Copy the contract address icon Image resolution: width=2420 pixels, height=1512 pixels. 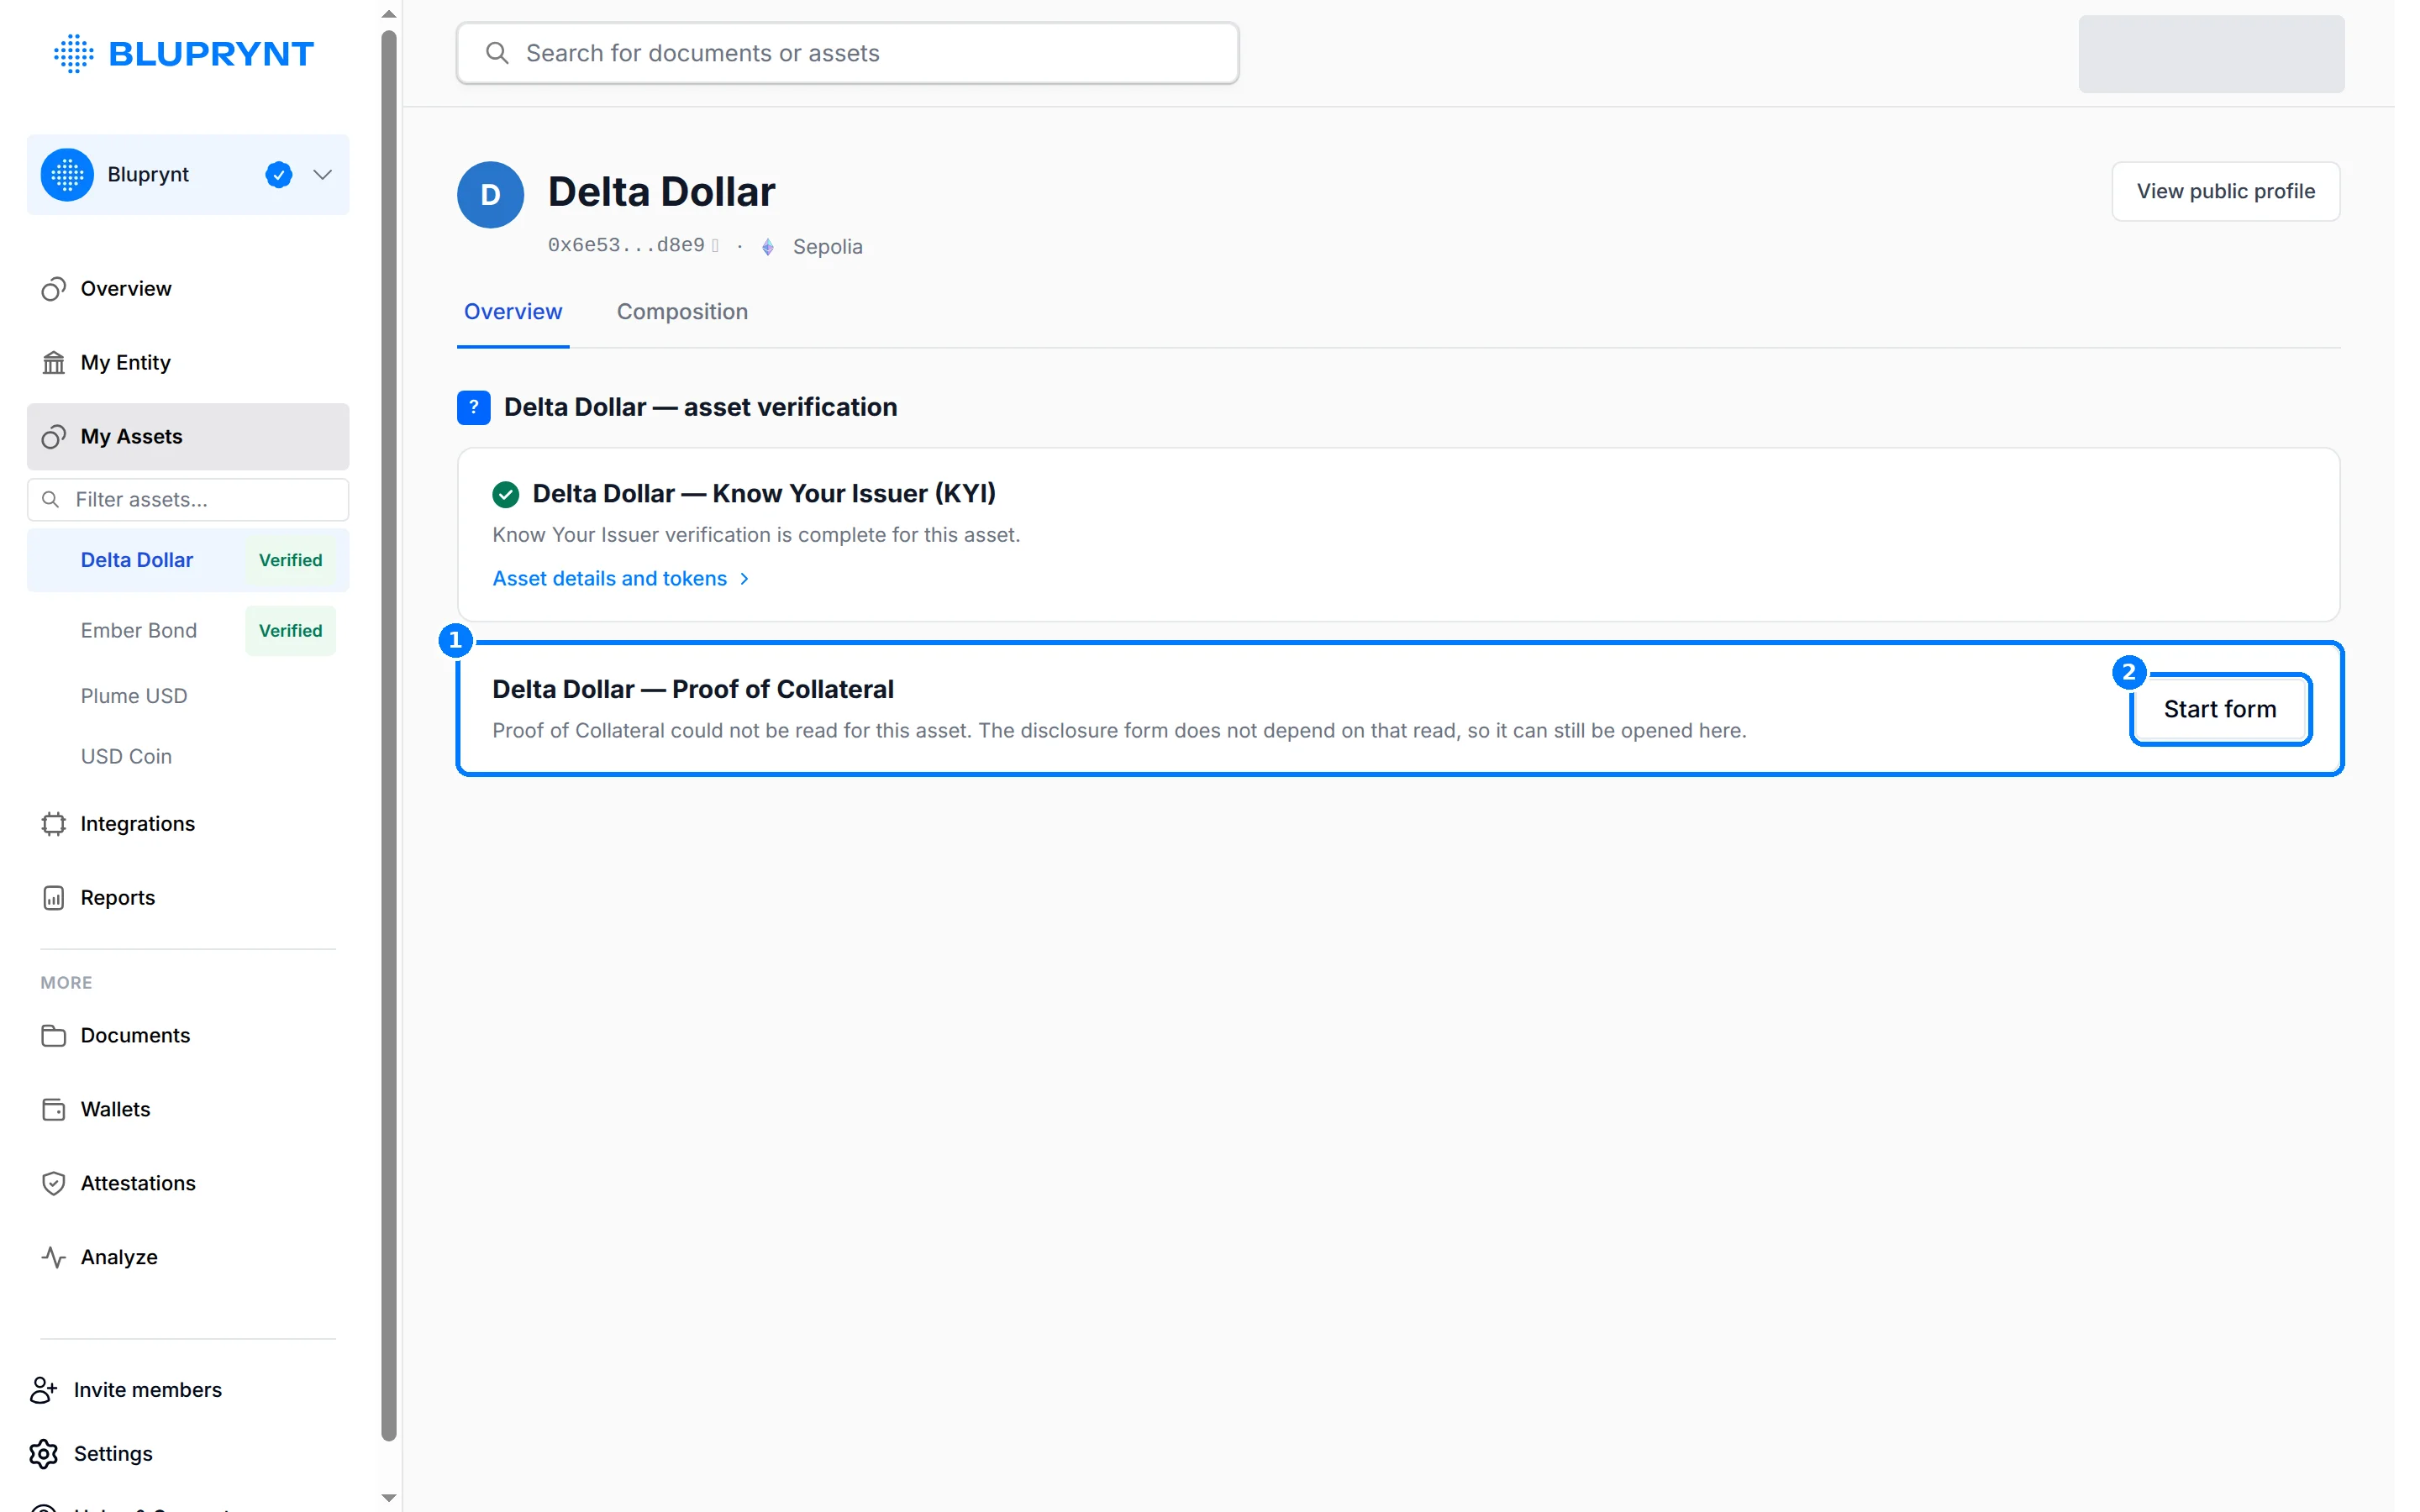point(716,246)
